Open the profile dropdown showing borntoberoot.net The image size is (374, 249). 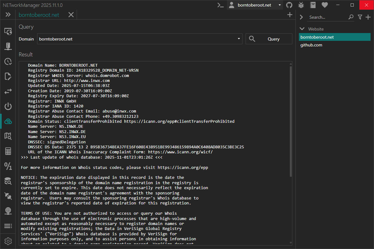[255, 5]
